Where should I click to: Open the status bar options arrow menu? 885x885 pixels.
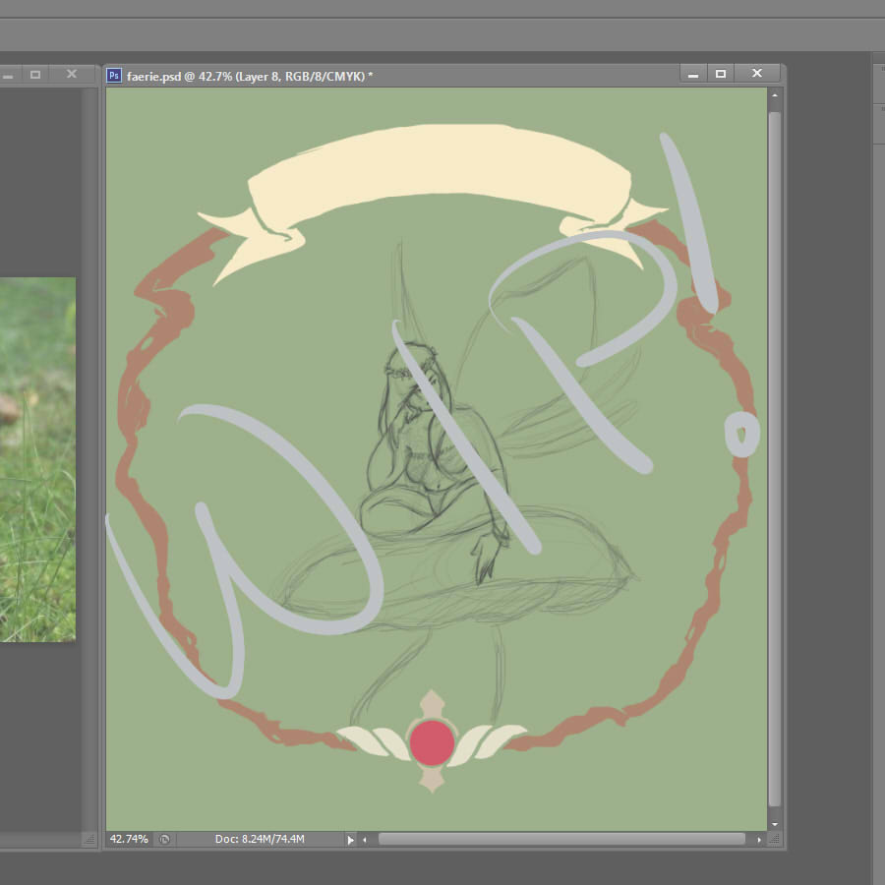[x=350, y=840]
